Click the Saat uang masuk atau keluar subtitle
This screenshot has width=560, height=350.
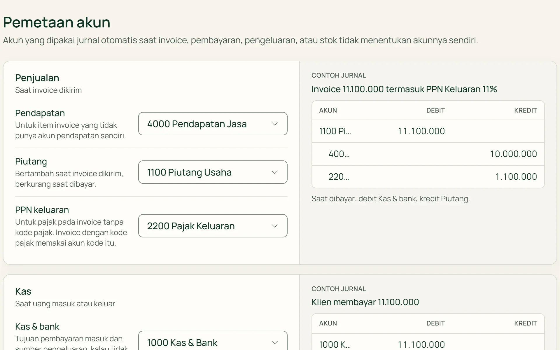pyautogui.click(x=65, y=304)
